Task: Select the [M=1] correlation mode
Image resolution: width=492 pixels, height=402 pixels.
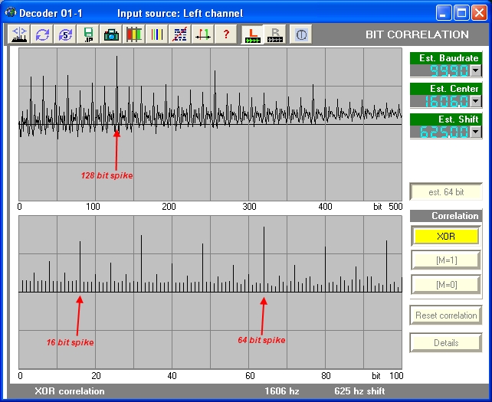Action: pos(446,260)
